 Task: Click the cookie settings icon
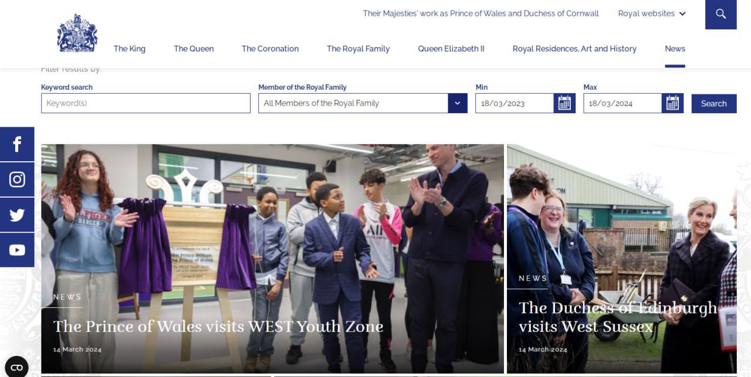click(16, 367)
